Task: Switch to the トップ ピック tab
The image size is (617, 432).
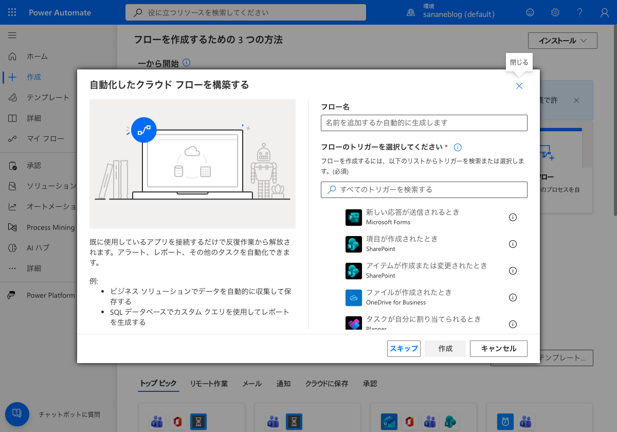Action: coord(158,384)
